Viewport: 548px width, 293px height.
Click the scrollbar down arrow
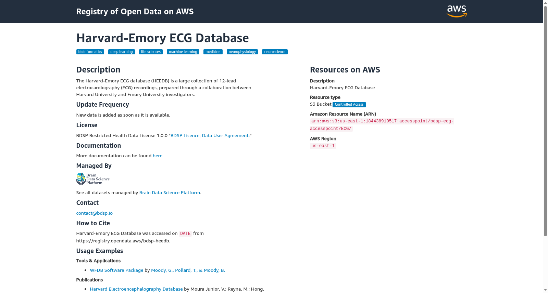(x=545, y=290)
